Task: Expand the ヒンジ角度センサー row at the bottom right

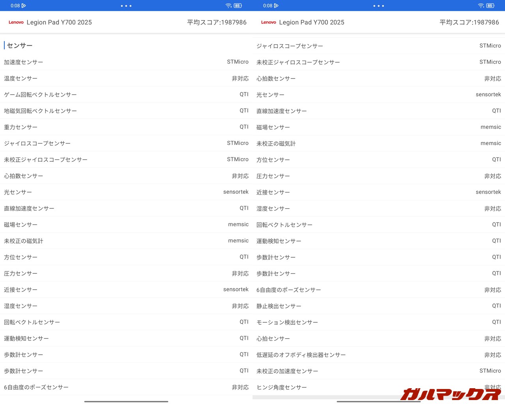Action: [x=379, y=387]
